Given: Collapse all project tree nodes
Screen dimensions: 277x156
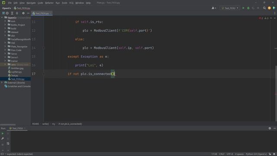Looking at the screenshot, I should [17, 13].
